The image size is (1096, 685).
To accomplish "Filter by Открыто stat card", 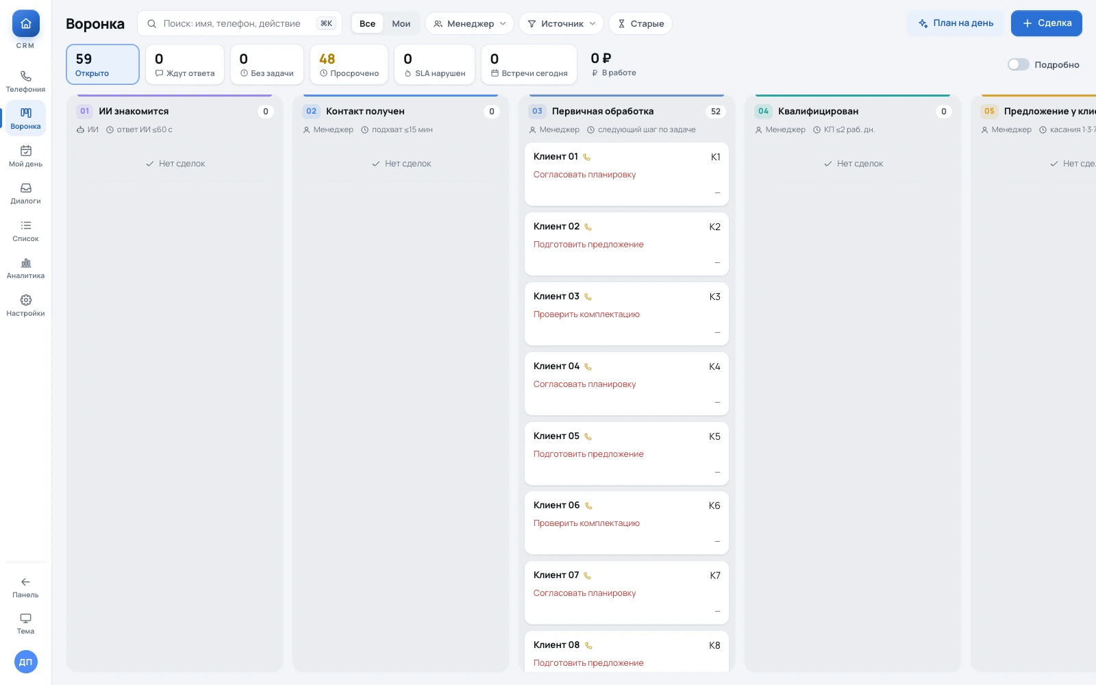I will coord(103,64).
